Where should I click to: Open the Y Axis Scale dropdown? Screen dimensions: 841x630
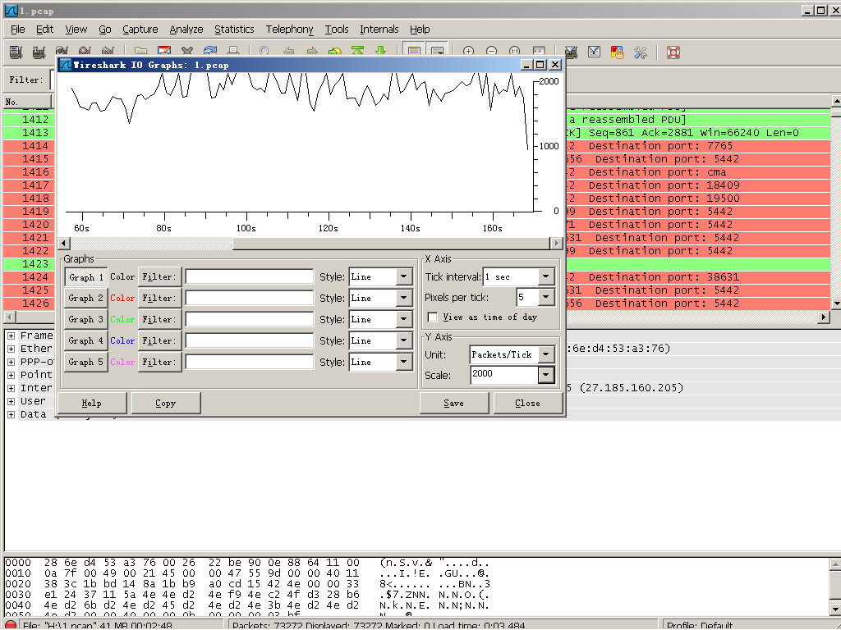click(546, 375)
